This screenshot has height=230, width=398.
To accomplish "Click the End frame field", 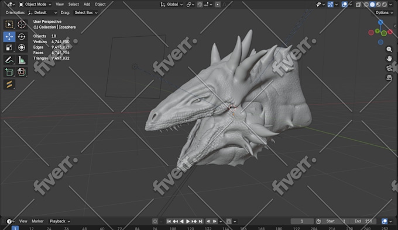I will click(x=363, y=221).
